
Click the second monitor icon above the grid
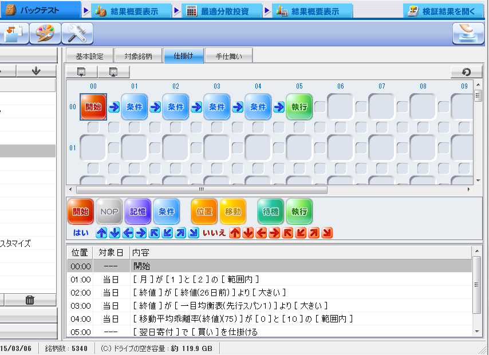click(x=113, y=72)
